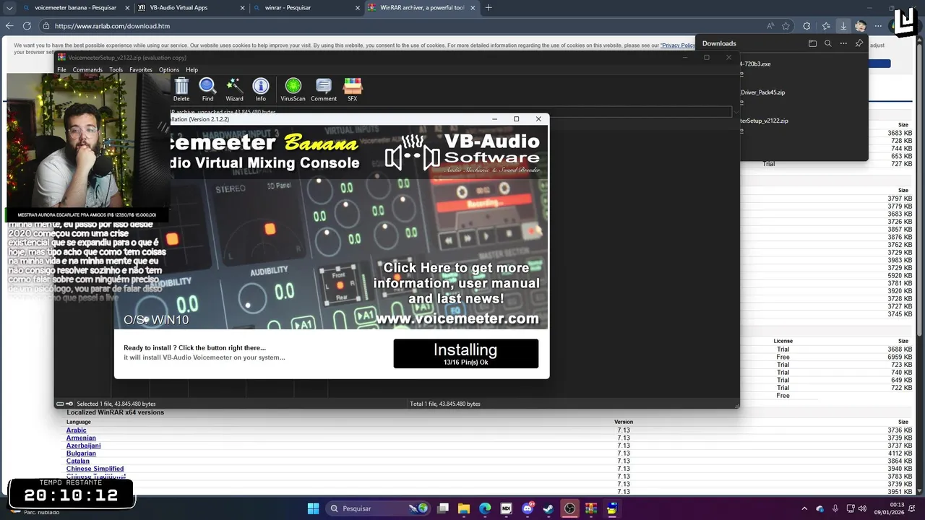This screenshot has width=925, height=520.
Task: Open WinRAR from the taskbar
Action: coord(590,508)
